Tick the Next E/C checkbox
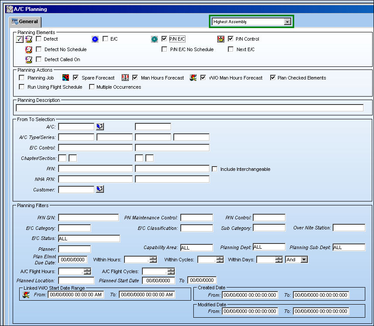The width and height of the screenshot is (374, 326). point(231,49)
